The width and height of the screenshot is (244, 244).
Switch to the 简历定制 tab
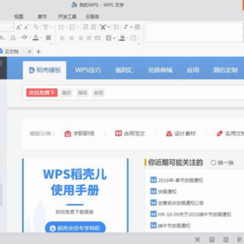pos(225,70)
